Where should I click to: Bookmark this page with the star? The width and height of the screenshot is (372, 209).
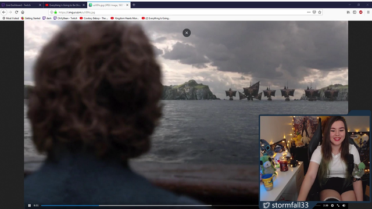coord(320,12)
